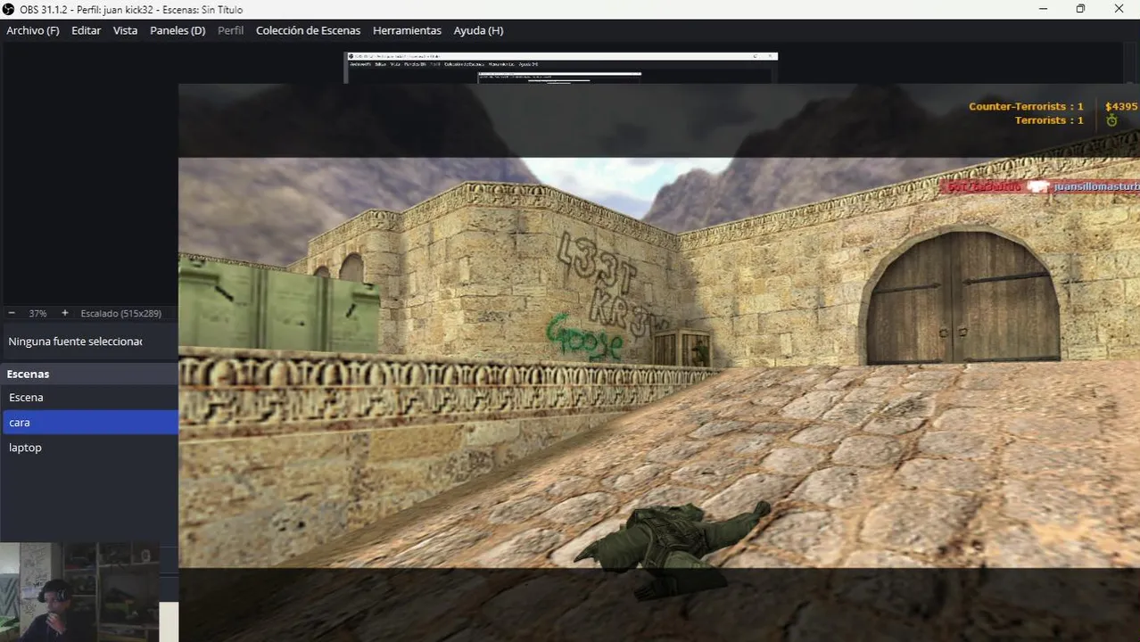
Task: Minimize the OBS window
Action: [1044, 9]
